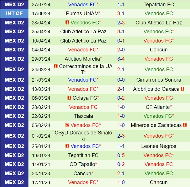Image resolution: width=190 pixels, height=187 pixels.
Task: Click red card icon after Mineros de Zacatecas
Action: tap(185, 125)
